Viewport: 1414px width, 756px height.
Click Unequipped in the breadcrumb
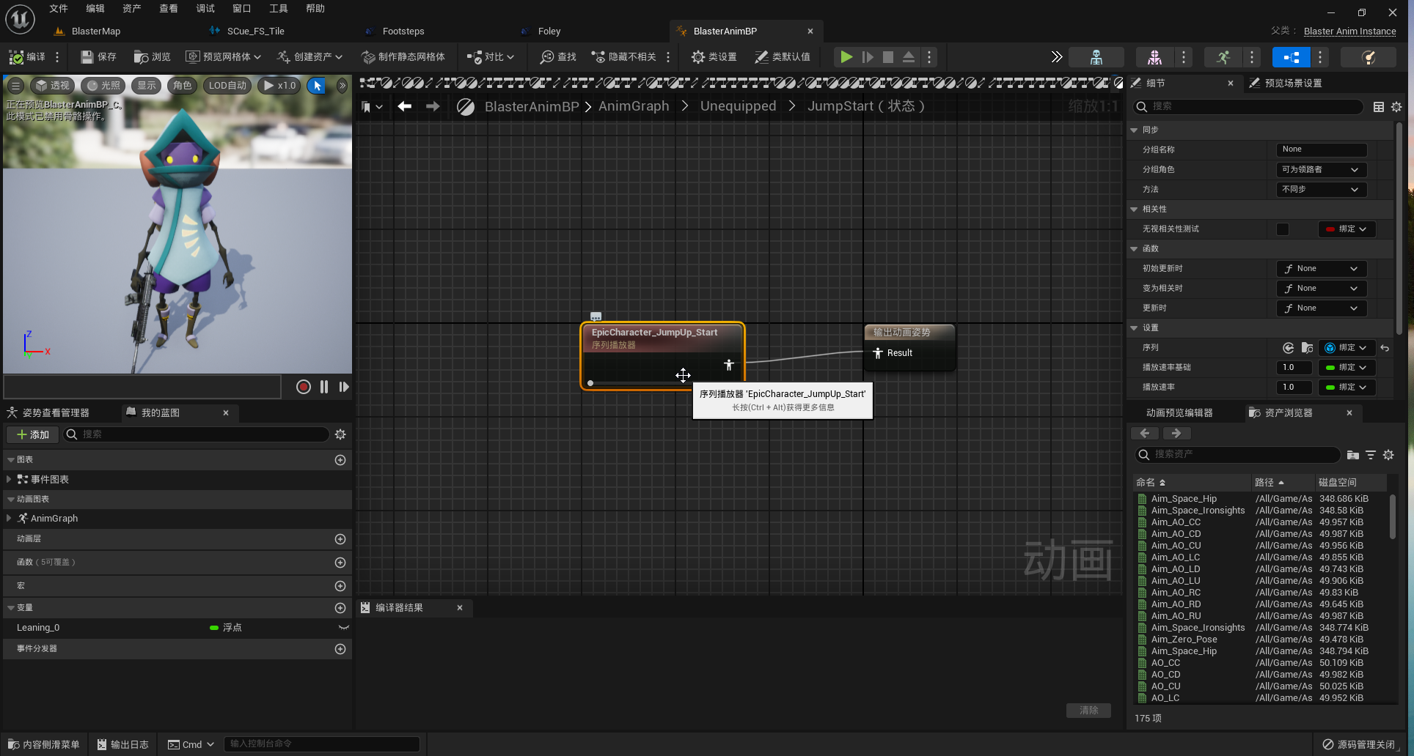[738, 106]
